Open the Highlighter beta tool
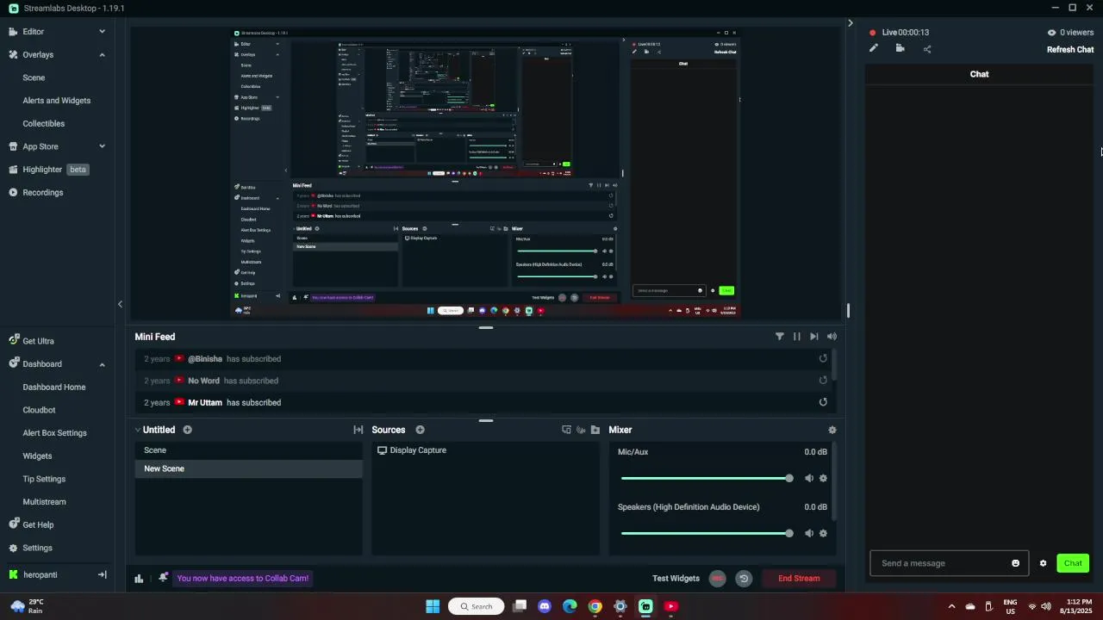Viewport: 1103px width, 620px height. (x=49, y=170)
